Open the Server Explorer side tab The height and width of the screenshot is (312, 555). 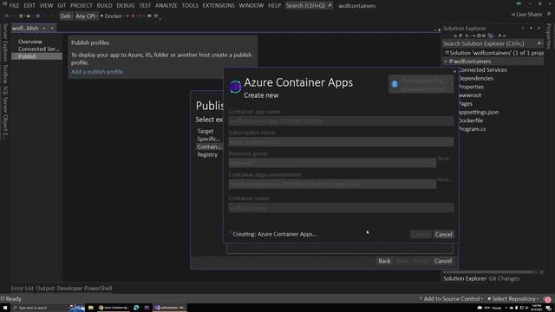(5, 42)
